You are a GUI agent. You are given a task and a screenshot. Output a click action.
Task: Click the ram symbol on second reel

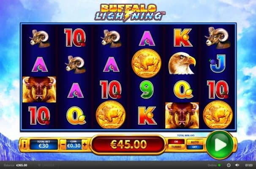[x=75, y=65]
